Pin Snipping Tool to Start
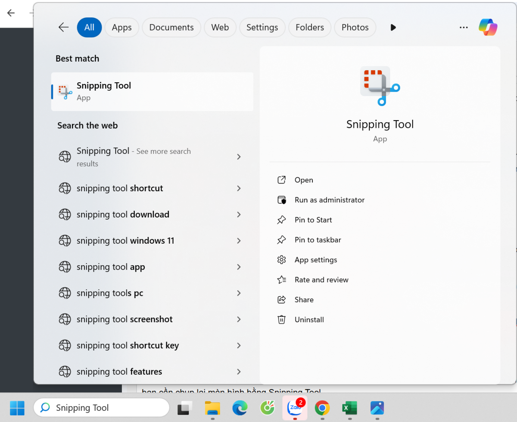Image resolution: width=517 pixels, height=422 pixels. click(x=313, y=220)
